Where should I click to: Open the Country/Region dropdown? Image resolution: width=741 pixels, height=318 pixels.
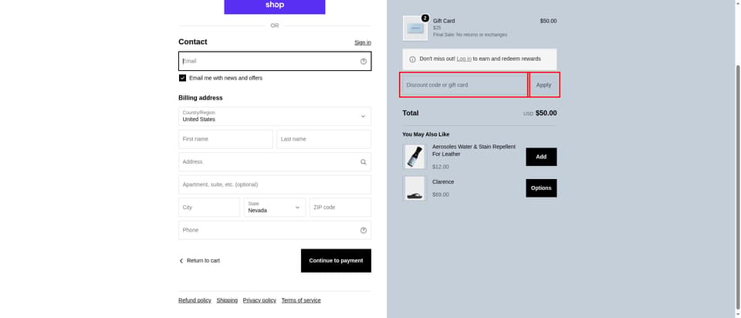tap(275, 117)
